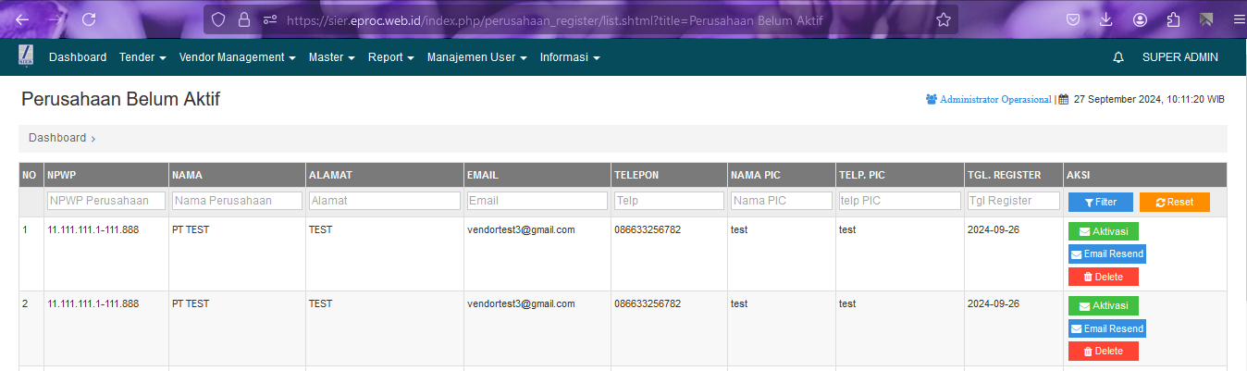This screenshot has width=1247, height=371.
Task: Bookmark this page with the star icon
Action: click(943, 19)
